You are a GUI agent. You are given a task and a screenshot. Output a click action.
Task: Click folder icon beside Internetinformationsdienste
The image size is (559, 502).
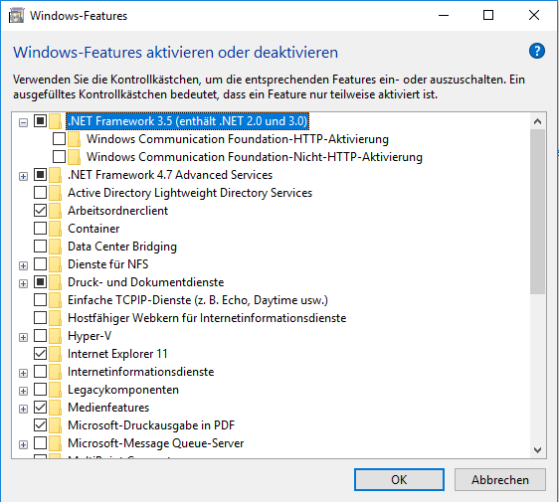[x=56, y=372]
